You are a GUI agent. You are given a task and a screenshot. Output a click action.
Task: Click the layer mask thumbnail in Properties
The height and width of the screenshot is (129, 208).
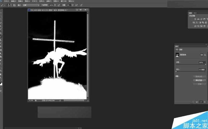(x=177, y=55)
